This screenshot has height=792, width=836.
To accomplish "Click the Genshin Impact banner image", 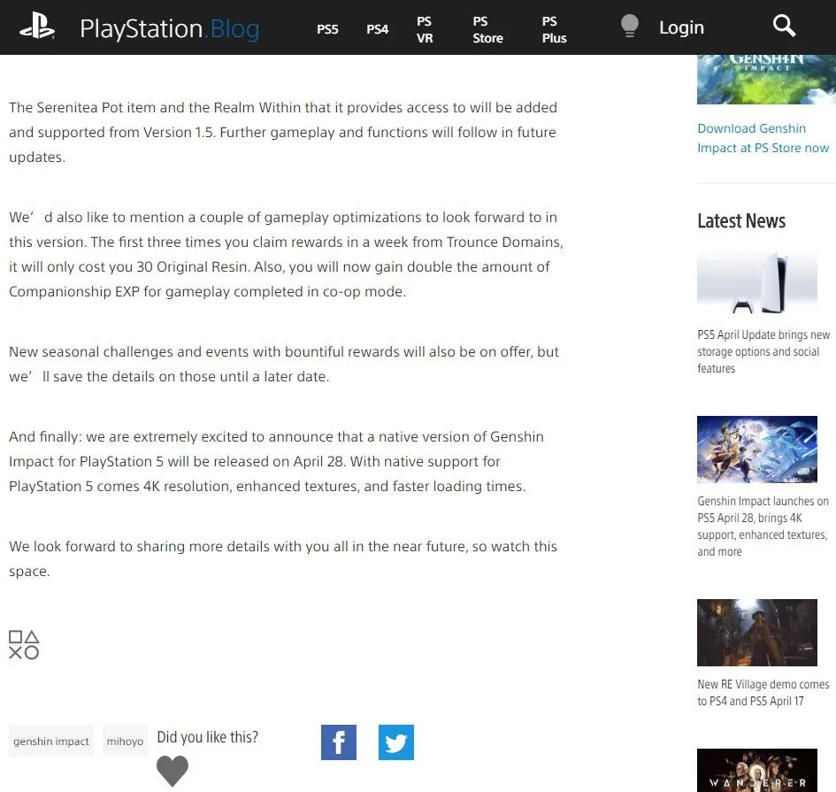I will click(766, 80).
